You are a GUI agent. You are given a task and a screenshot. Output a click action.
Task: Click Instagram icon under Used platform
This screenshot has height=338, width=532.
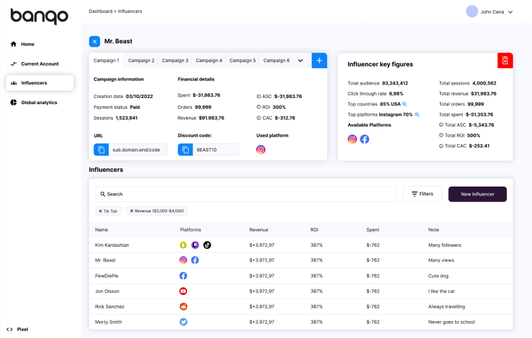pos(260,149)
